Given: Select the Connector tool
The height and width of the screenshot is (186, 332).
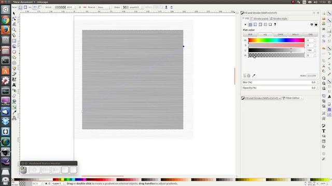Looking at the screenshot, I should (x=14, y=118).
